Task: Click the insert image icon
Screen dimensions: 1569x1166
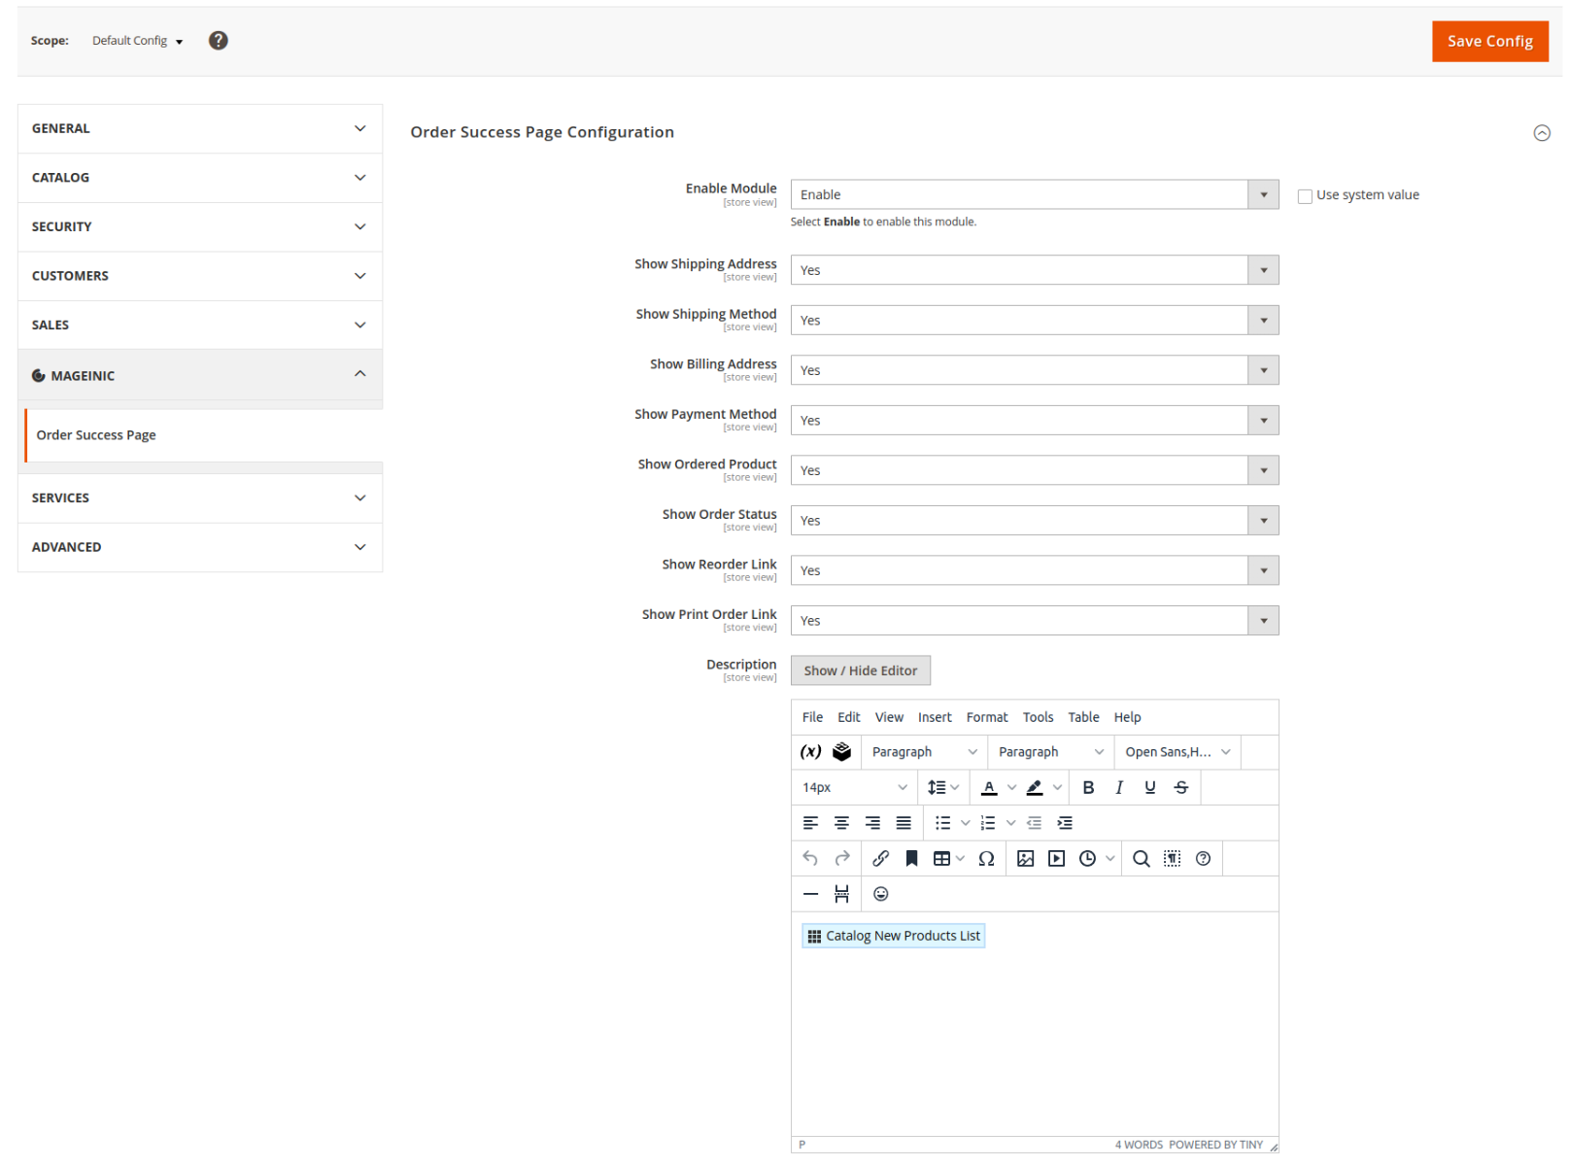Action: [x=1025, y=859]
